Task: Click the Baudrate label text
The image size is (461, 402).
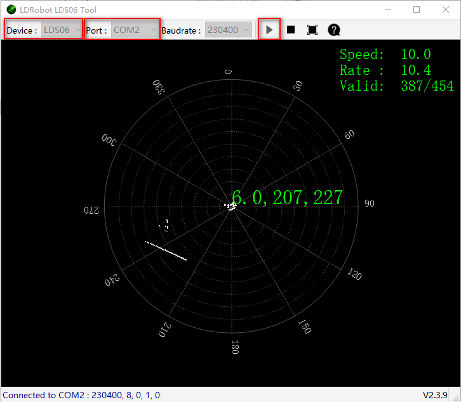Action: pos(181,30)
